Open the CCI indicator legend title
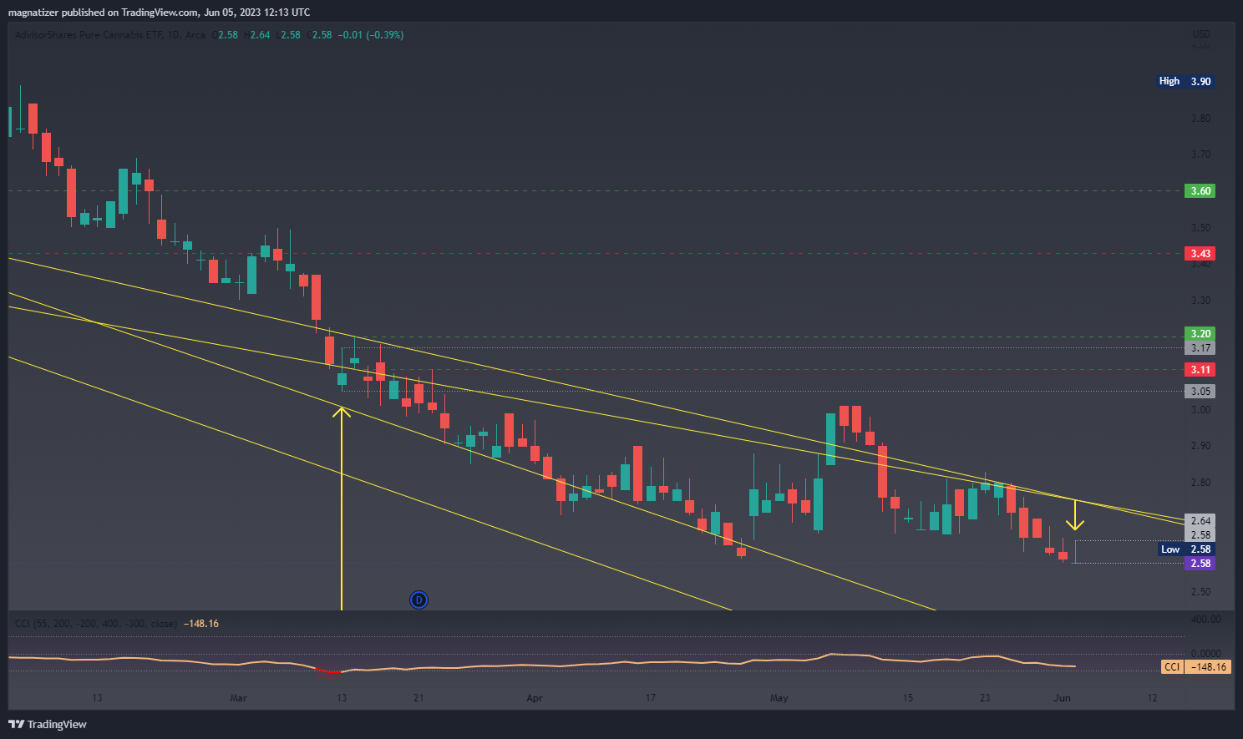The height and width of the screenshot is (739, 1243). point(95,624)
